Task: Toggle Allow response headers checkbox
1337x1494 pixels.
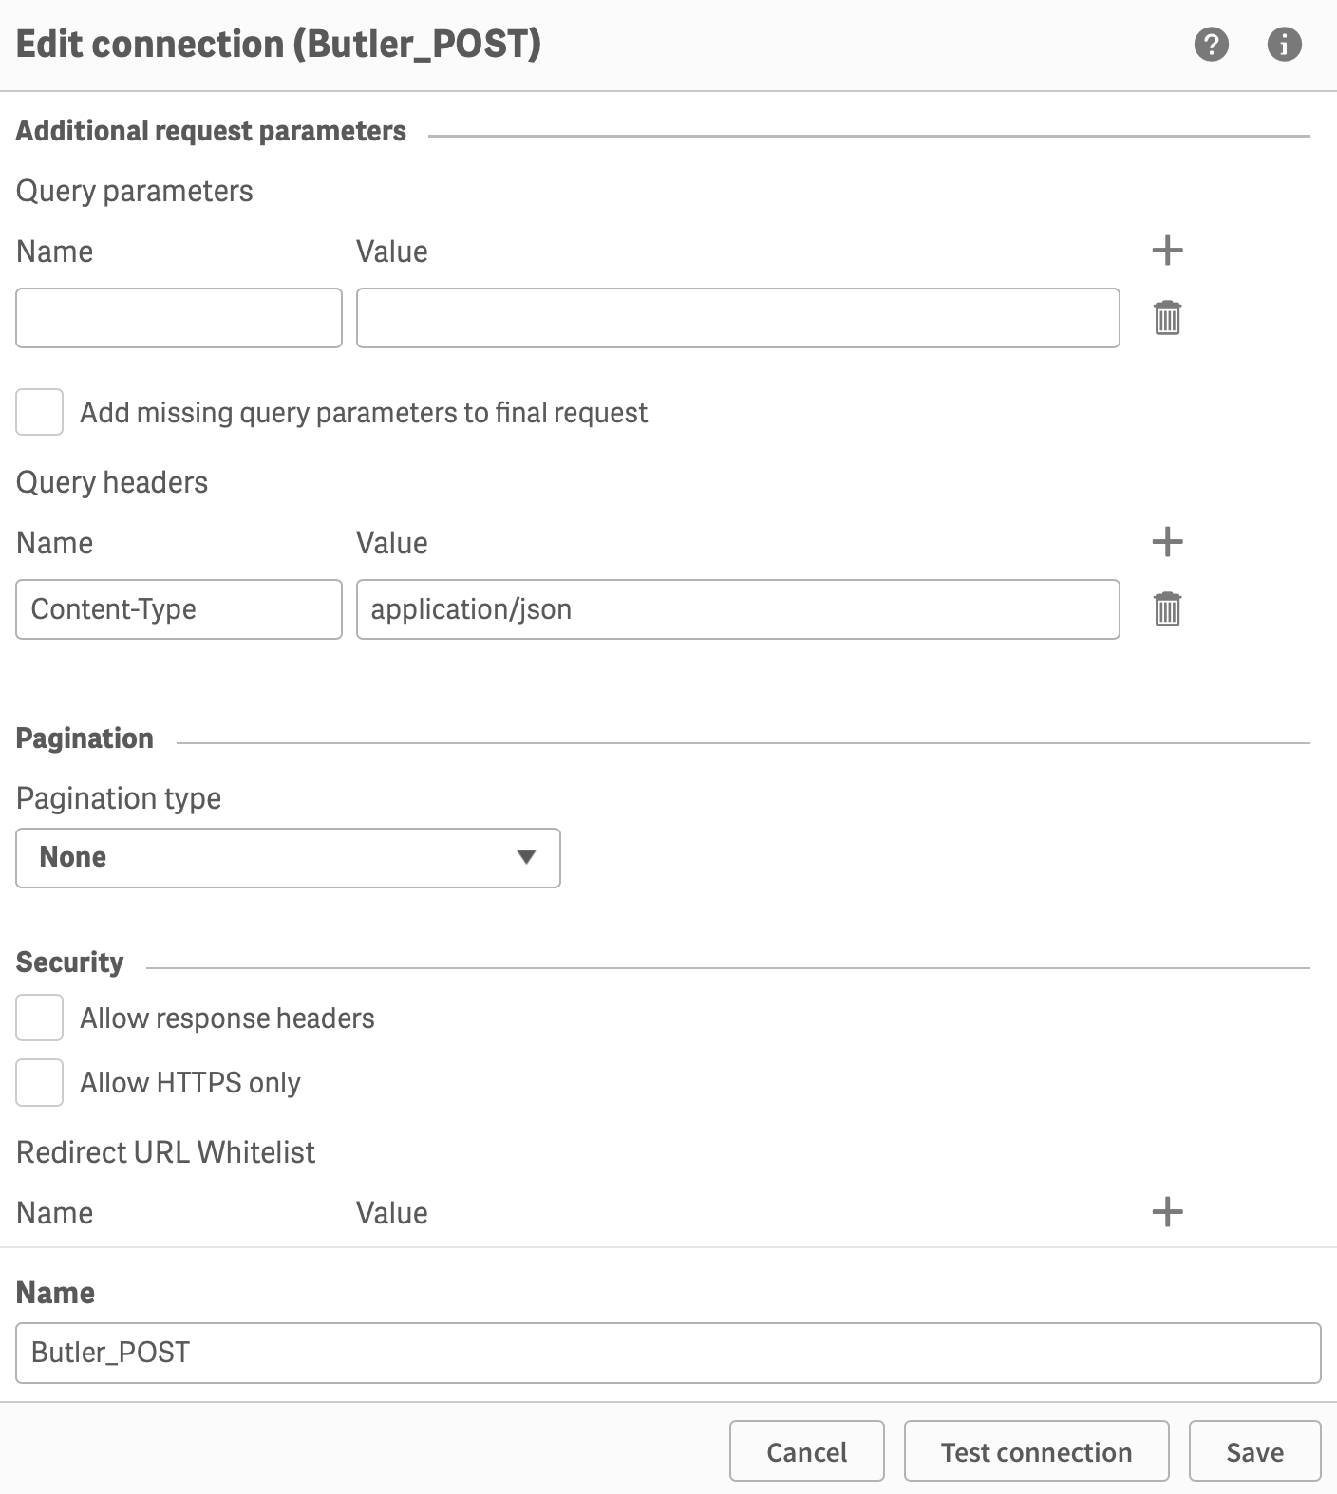Action: click(40, 1018)
